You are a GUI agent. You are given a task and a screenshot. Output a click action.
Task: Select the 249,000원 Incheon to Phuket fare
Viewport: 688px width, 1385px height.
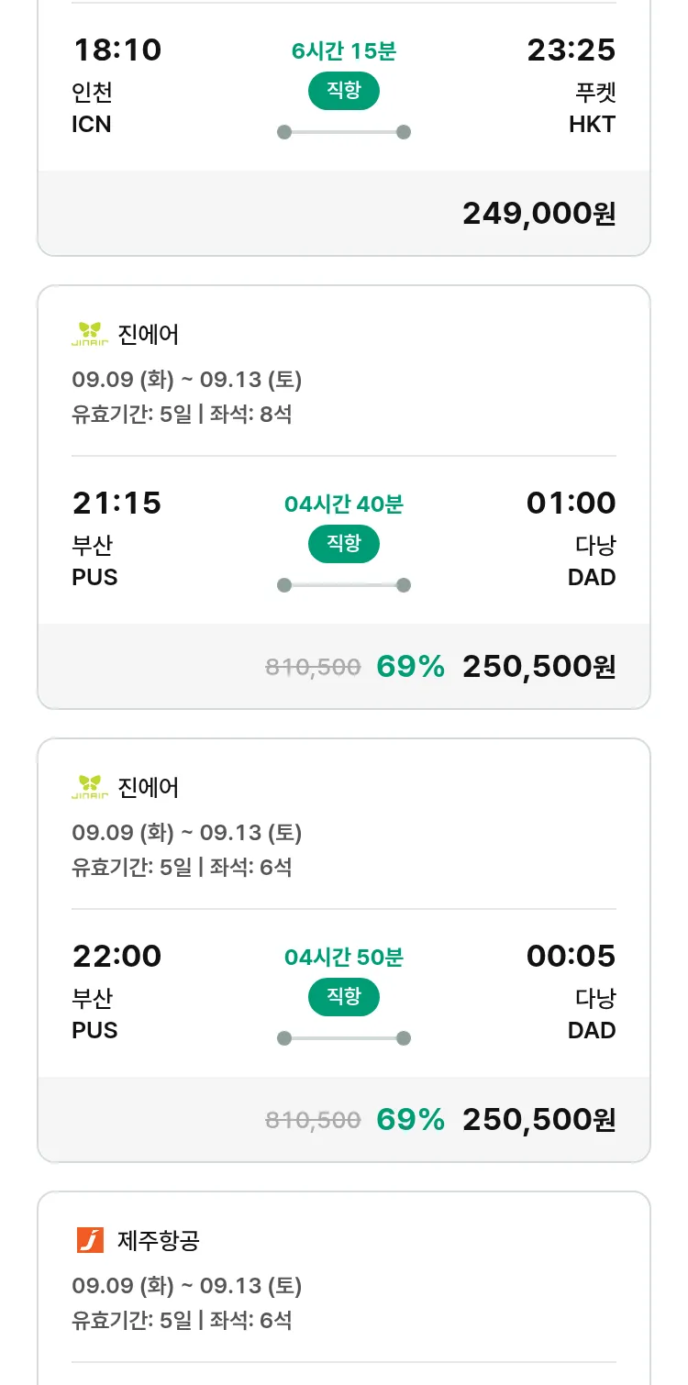pyautogui.click(x=538, y=214)
